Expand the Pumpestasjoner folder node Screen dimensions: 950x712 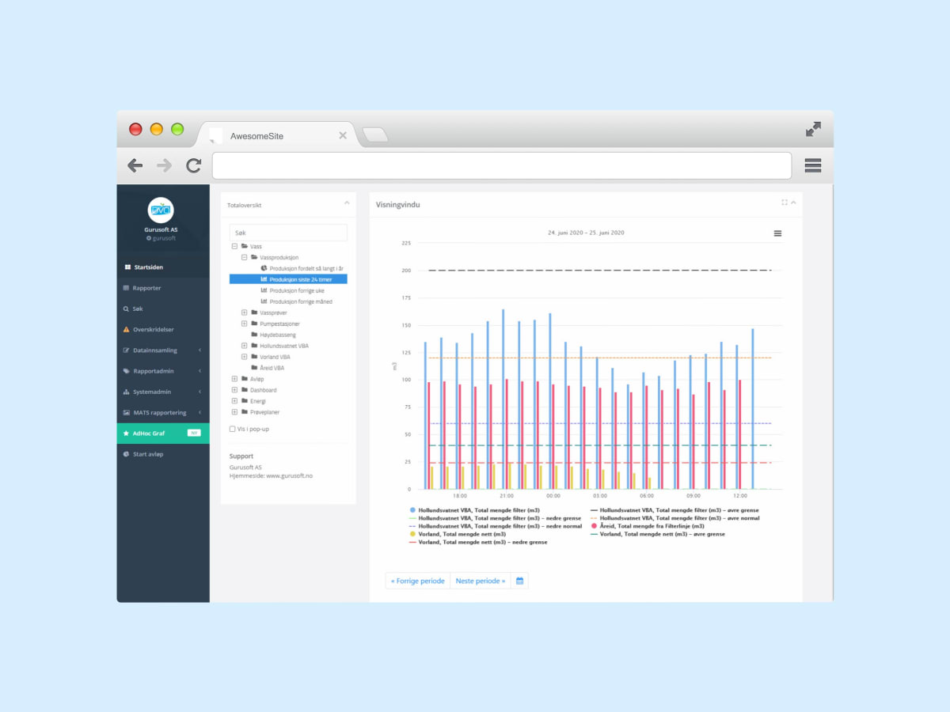coord(244,324)
